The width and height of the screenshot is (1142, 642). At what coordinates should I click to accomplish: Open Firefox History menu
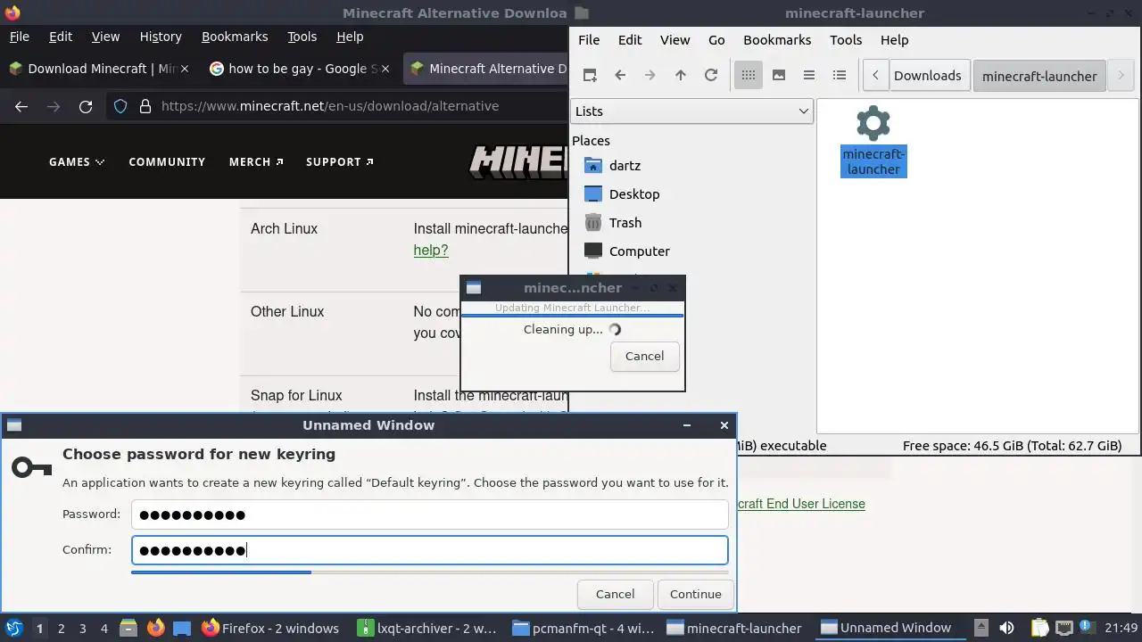pyautogui.click(x=161, y=37)
